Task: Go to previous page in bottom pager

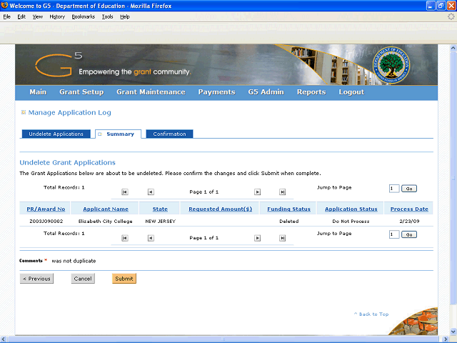Action: coord(151,238)
